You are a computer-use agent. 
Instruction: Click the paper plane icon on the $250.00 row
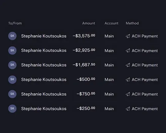[x=128, y=109]
